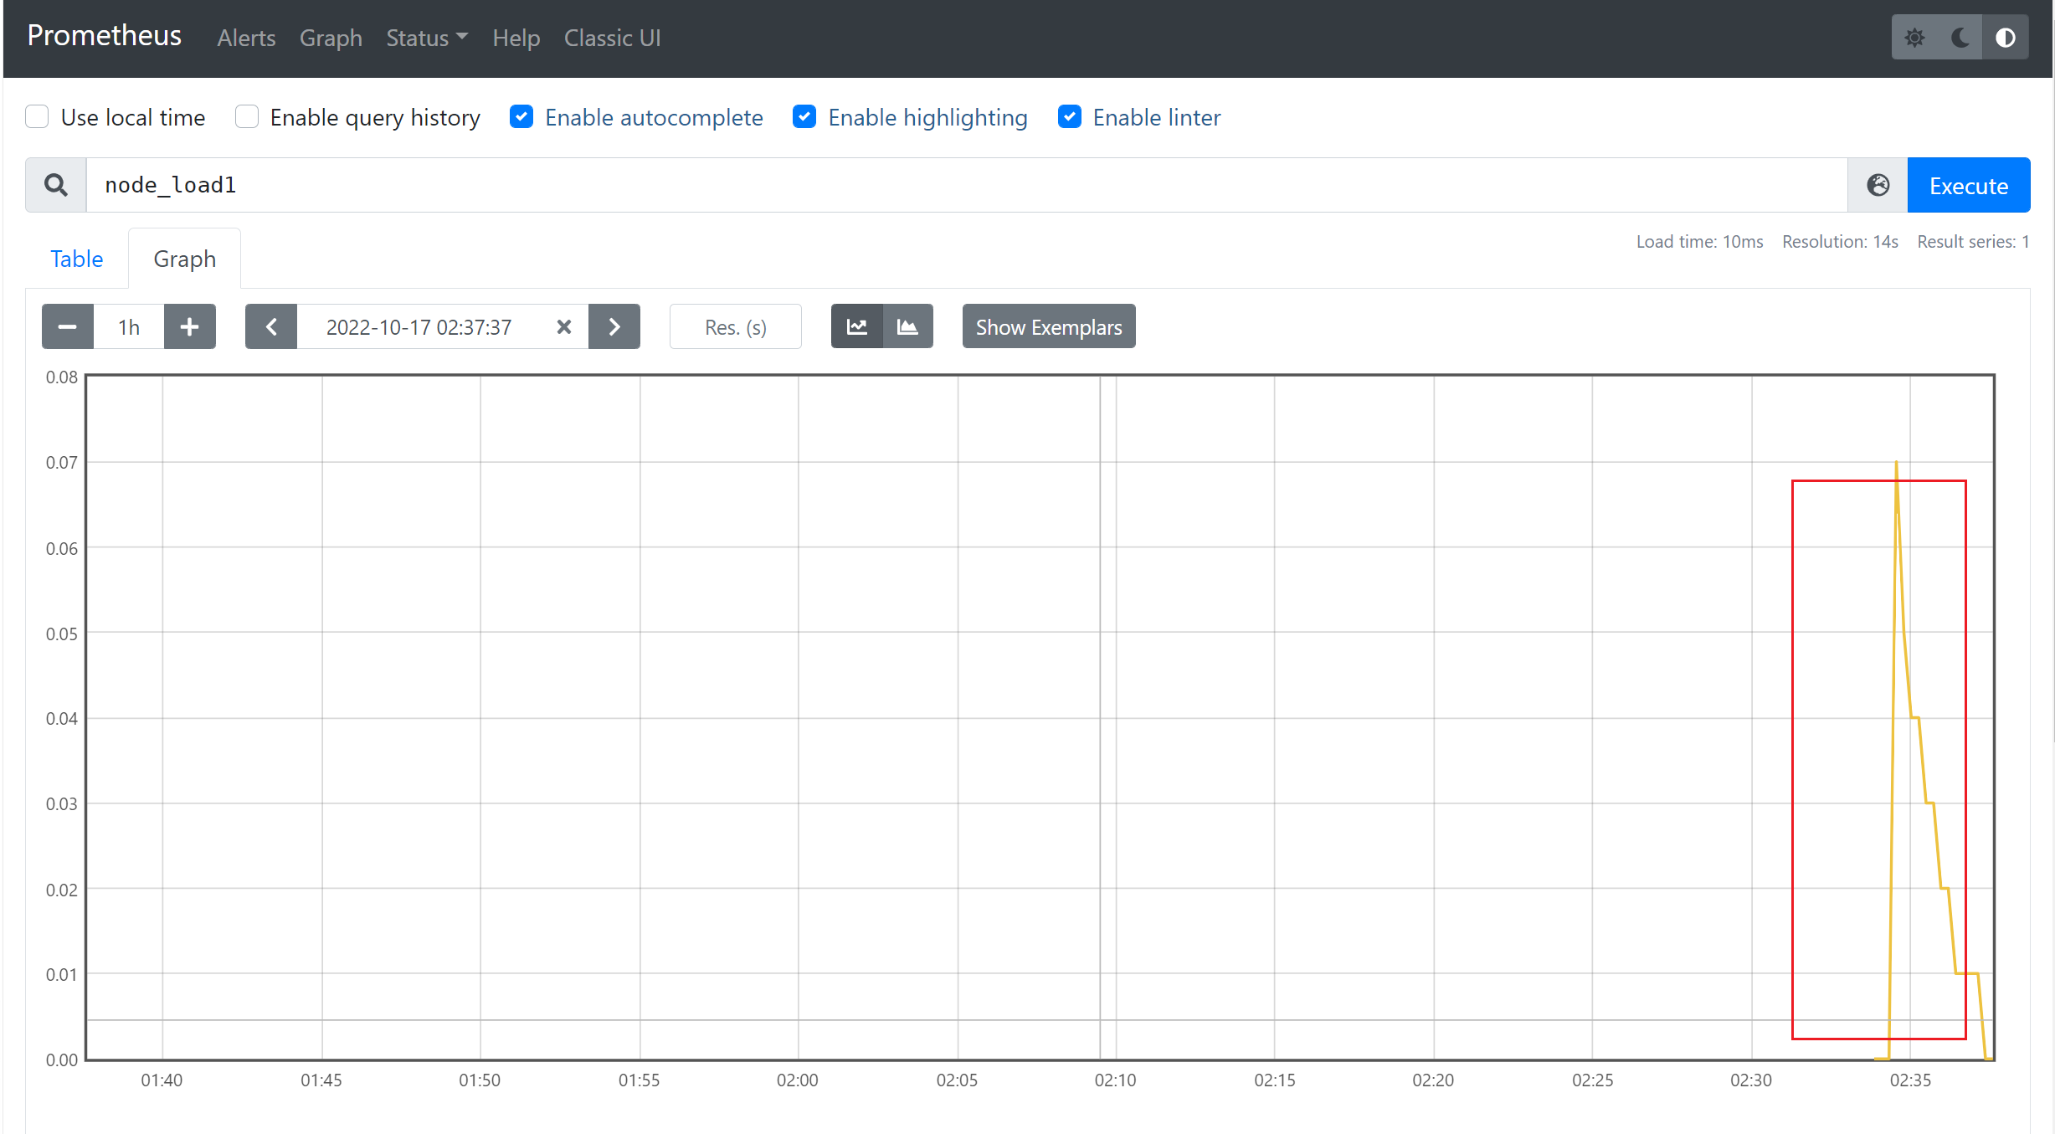Open the Graph nav link
Screen dimensions: 2055x1134
(x=331, y=38)
